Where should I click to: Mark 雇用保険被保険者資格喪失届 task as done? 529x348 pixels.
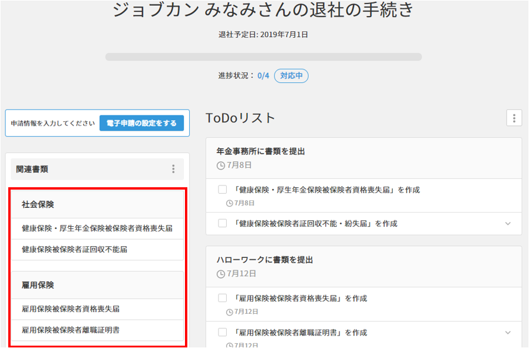[x=222, y=298]
